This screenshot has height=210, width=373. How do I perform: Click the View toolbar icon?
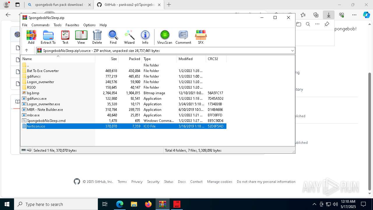[x=81, y=37]
